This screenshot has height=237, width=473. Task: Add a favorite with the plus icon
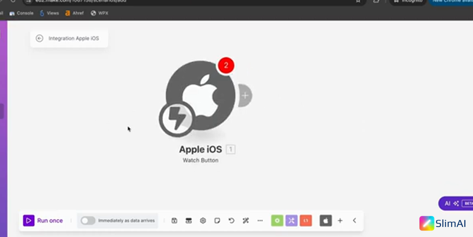point(340,221)
